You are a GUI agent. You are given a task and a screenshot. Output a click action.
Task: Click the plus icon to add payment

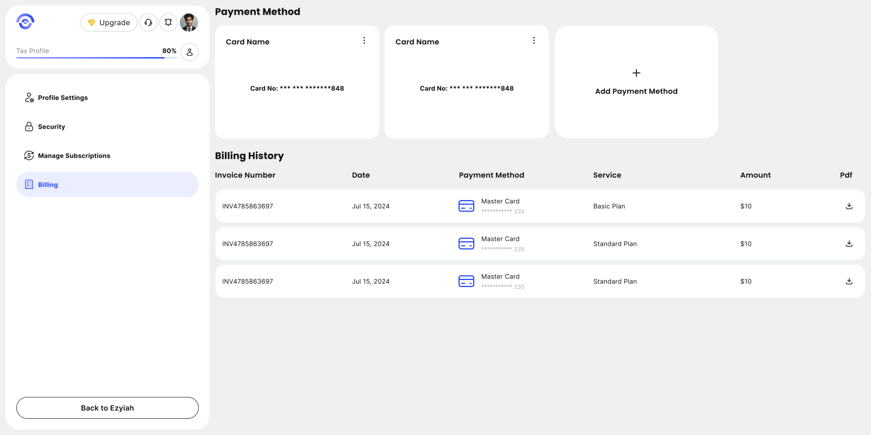point(636,73)
